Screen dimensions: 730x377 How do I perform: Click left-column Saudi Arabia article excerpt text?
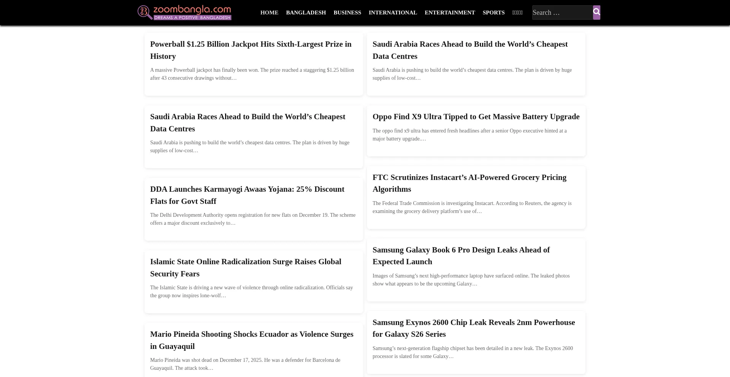[249, 147]
